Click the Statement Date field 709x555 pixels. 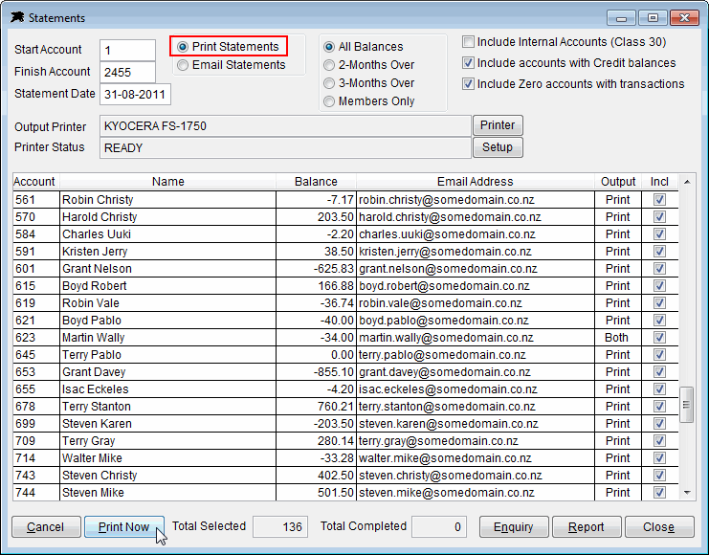point(135,94)
